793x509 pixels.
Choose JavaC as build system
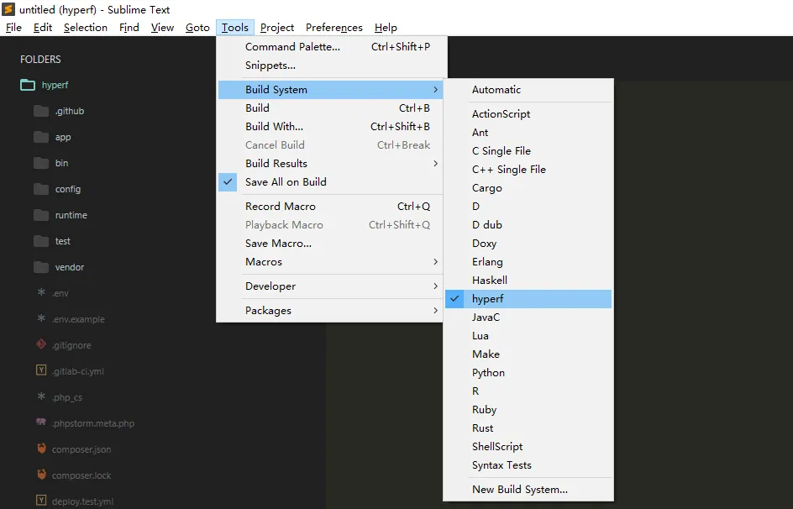point(528,317)
